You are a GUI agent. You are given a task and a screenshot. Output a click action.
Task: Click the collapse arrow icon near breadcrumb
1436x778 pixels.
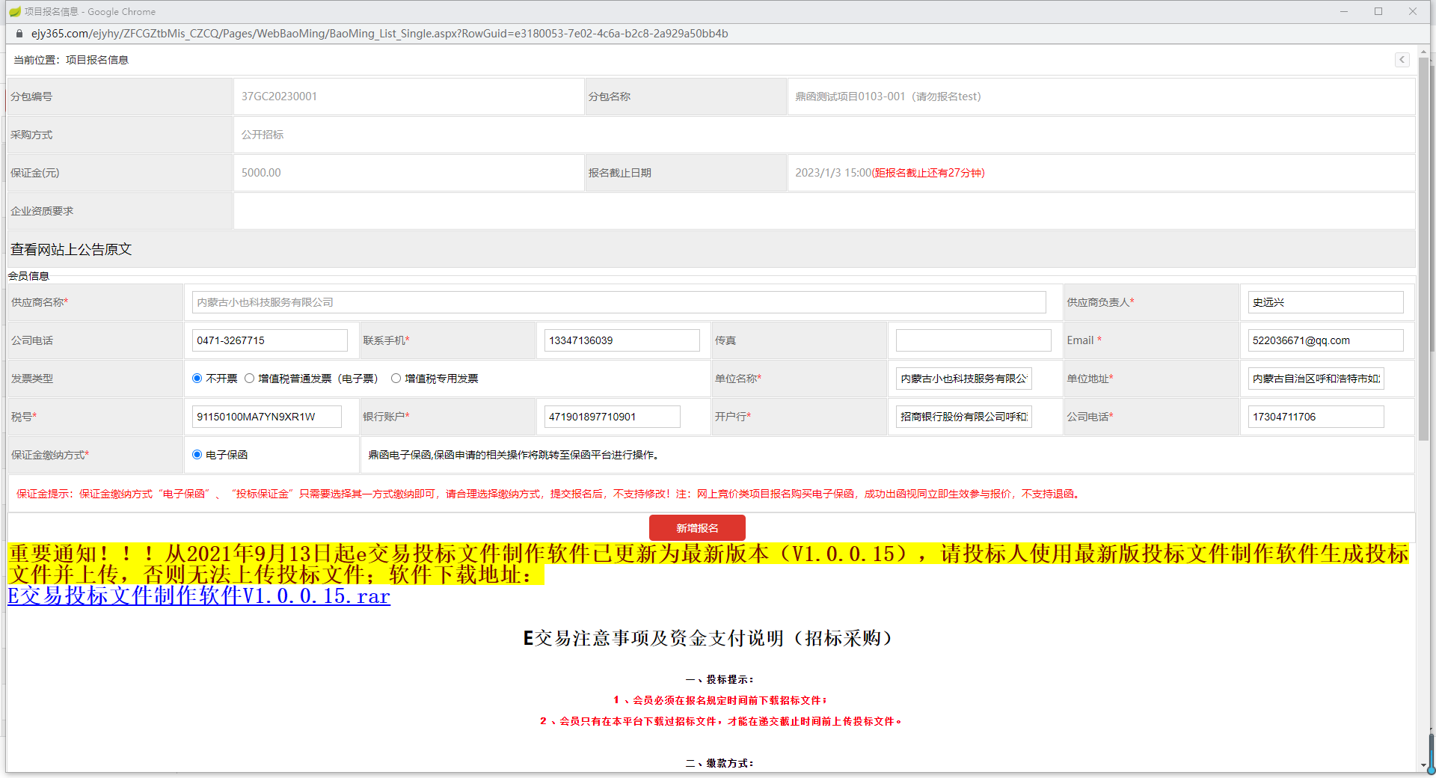tap(1402, 60)
